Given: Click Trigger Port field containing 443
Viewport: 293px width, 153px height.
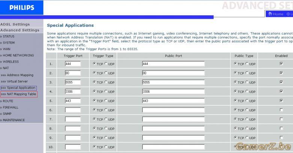Looking at the screenshot, I should tap(73, 101).
